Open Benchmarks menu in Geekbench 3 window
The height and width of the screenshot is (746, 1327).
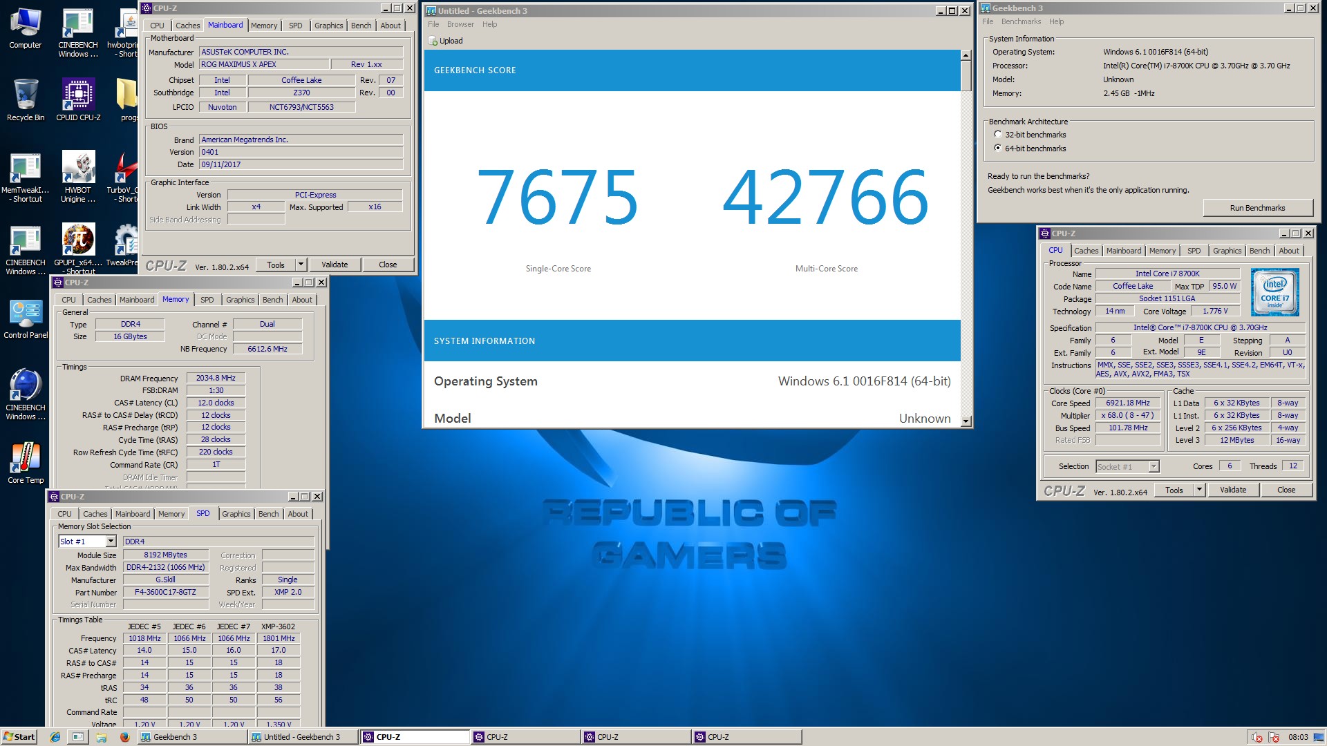click(1021, 21)
